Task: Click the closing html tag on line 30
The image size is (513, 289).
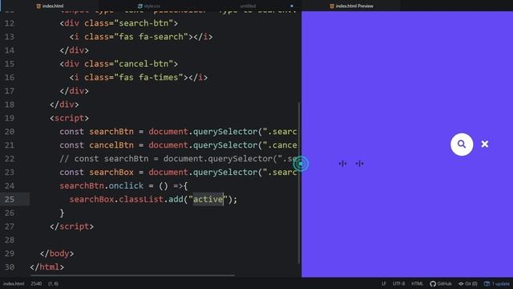Action: pyautogui.click(x=47, y=267)
